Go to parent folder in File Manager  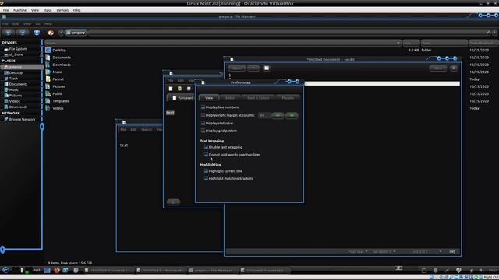(37, 33)
